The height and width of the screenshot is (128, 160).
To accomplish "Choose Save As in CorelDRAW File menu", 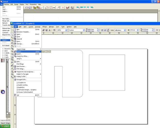I will 28,44.
